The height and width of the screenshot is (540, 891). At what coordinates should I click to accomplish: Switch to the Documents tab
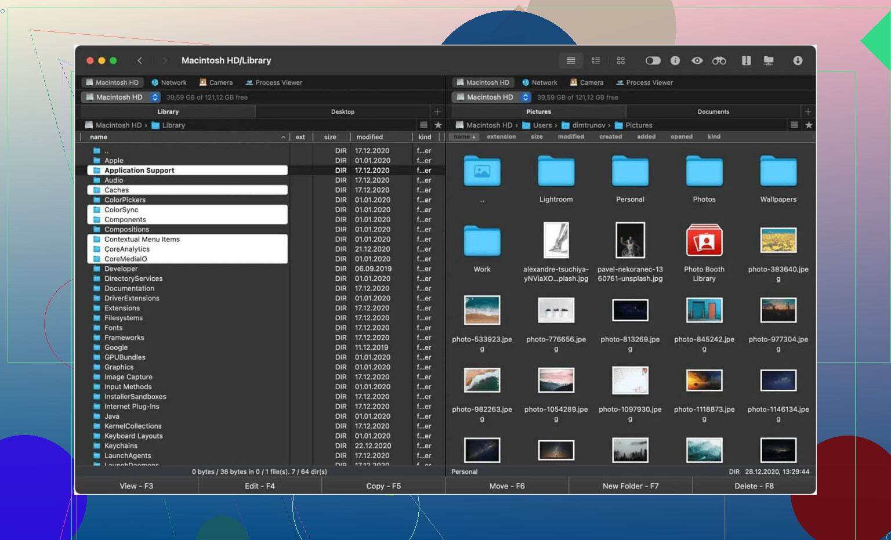713,111
